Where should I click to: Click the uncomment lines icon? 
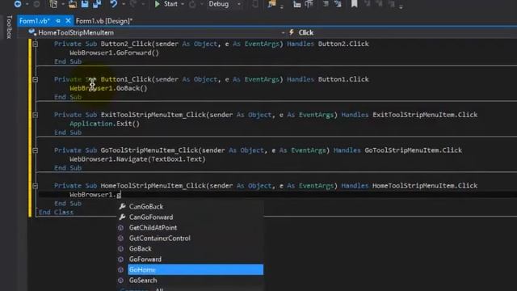(338, 4)
